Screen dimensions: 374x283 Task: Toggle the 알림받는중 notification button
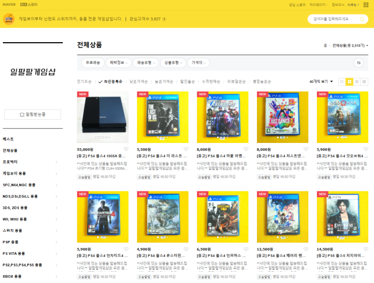(x=33, y=114)
